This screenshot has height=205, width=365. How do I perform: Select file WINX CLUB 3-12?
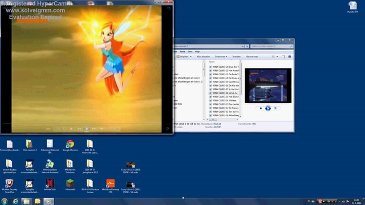(224, 108)
